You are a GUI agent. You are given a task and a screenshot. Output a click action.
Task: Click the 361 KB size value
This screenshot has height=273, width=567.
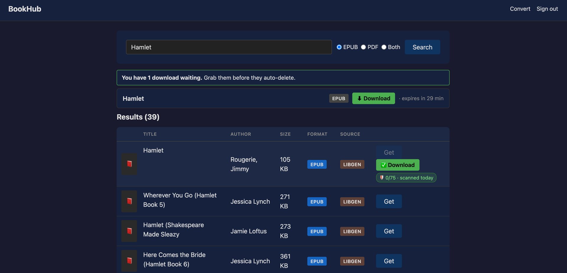285,261
